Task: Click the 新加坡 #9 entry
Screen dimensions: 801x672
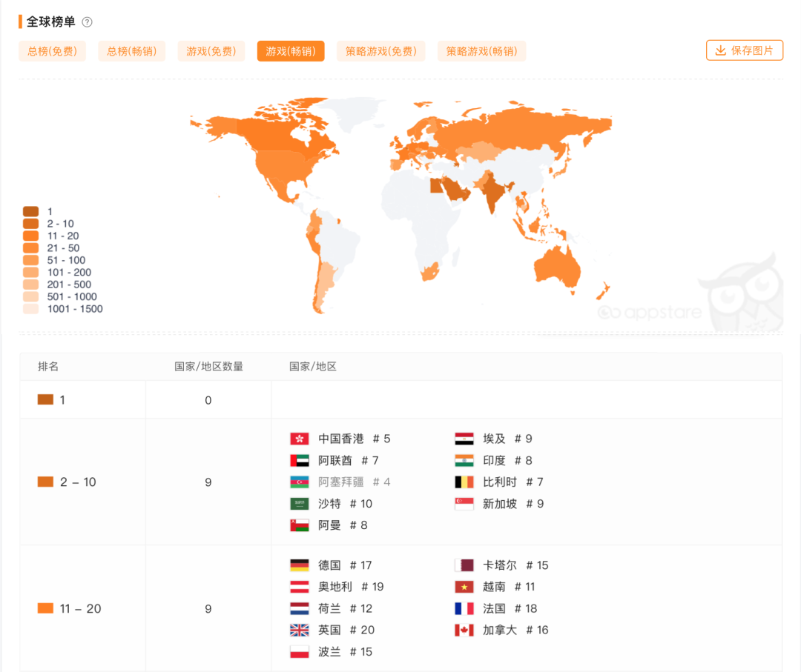Action: 512,504
